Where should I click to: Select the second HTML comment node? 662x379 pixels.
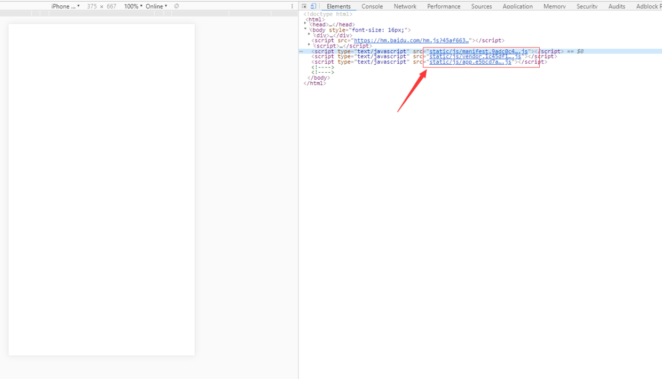tap(323, 73)
